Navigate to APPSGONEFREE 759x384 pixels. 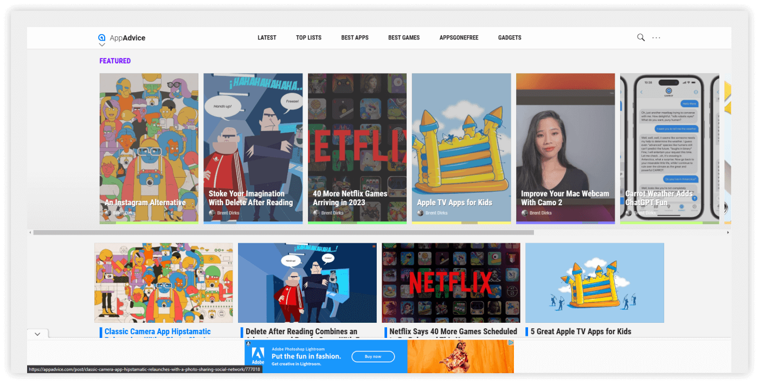[x=459, y=38]
